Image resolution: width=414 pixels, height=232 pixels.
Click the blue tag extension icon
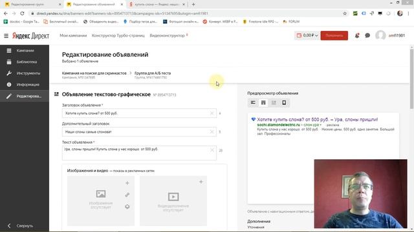coord(364,14)
